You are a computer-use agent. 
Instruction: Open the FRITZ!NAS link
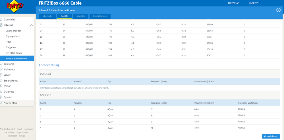coord(234,3)
